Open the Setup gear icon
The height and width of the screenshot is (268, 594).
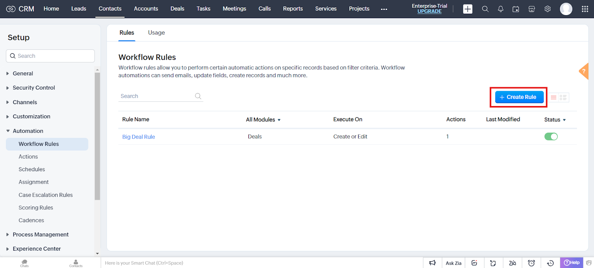pos(548,9)
